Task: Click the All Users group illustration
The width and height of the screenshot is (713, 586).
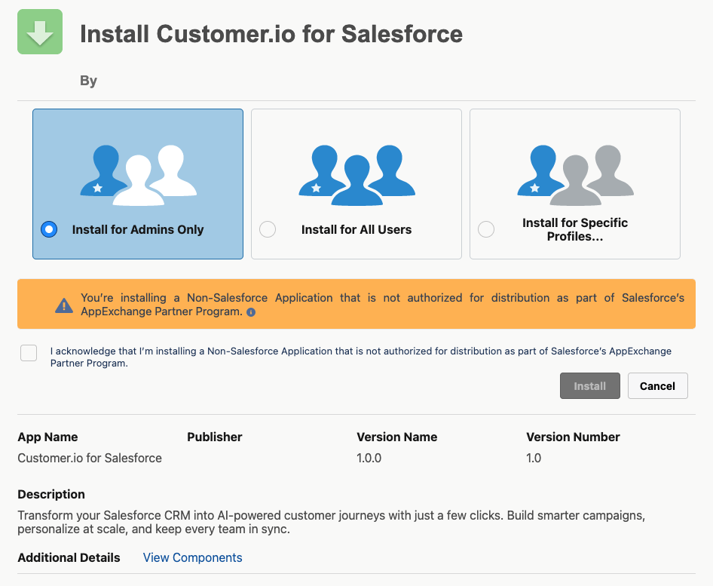Action: coord(357,175)
